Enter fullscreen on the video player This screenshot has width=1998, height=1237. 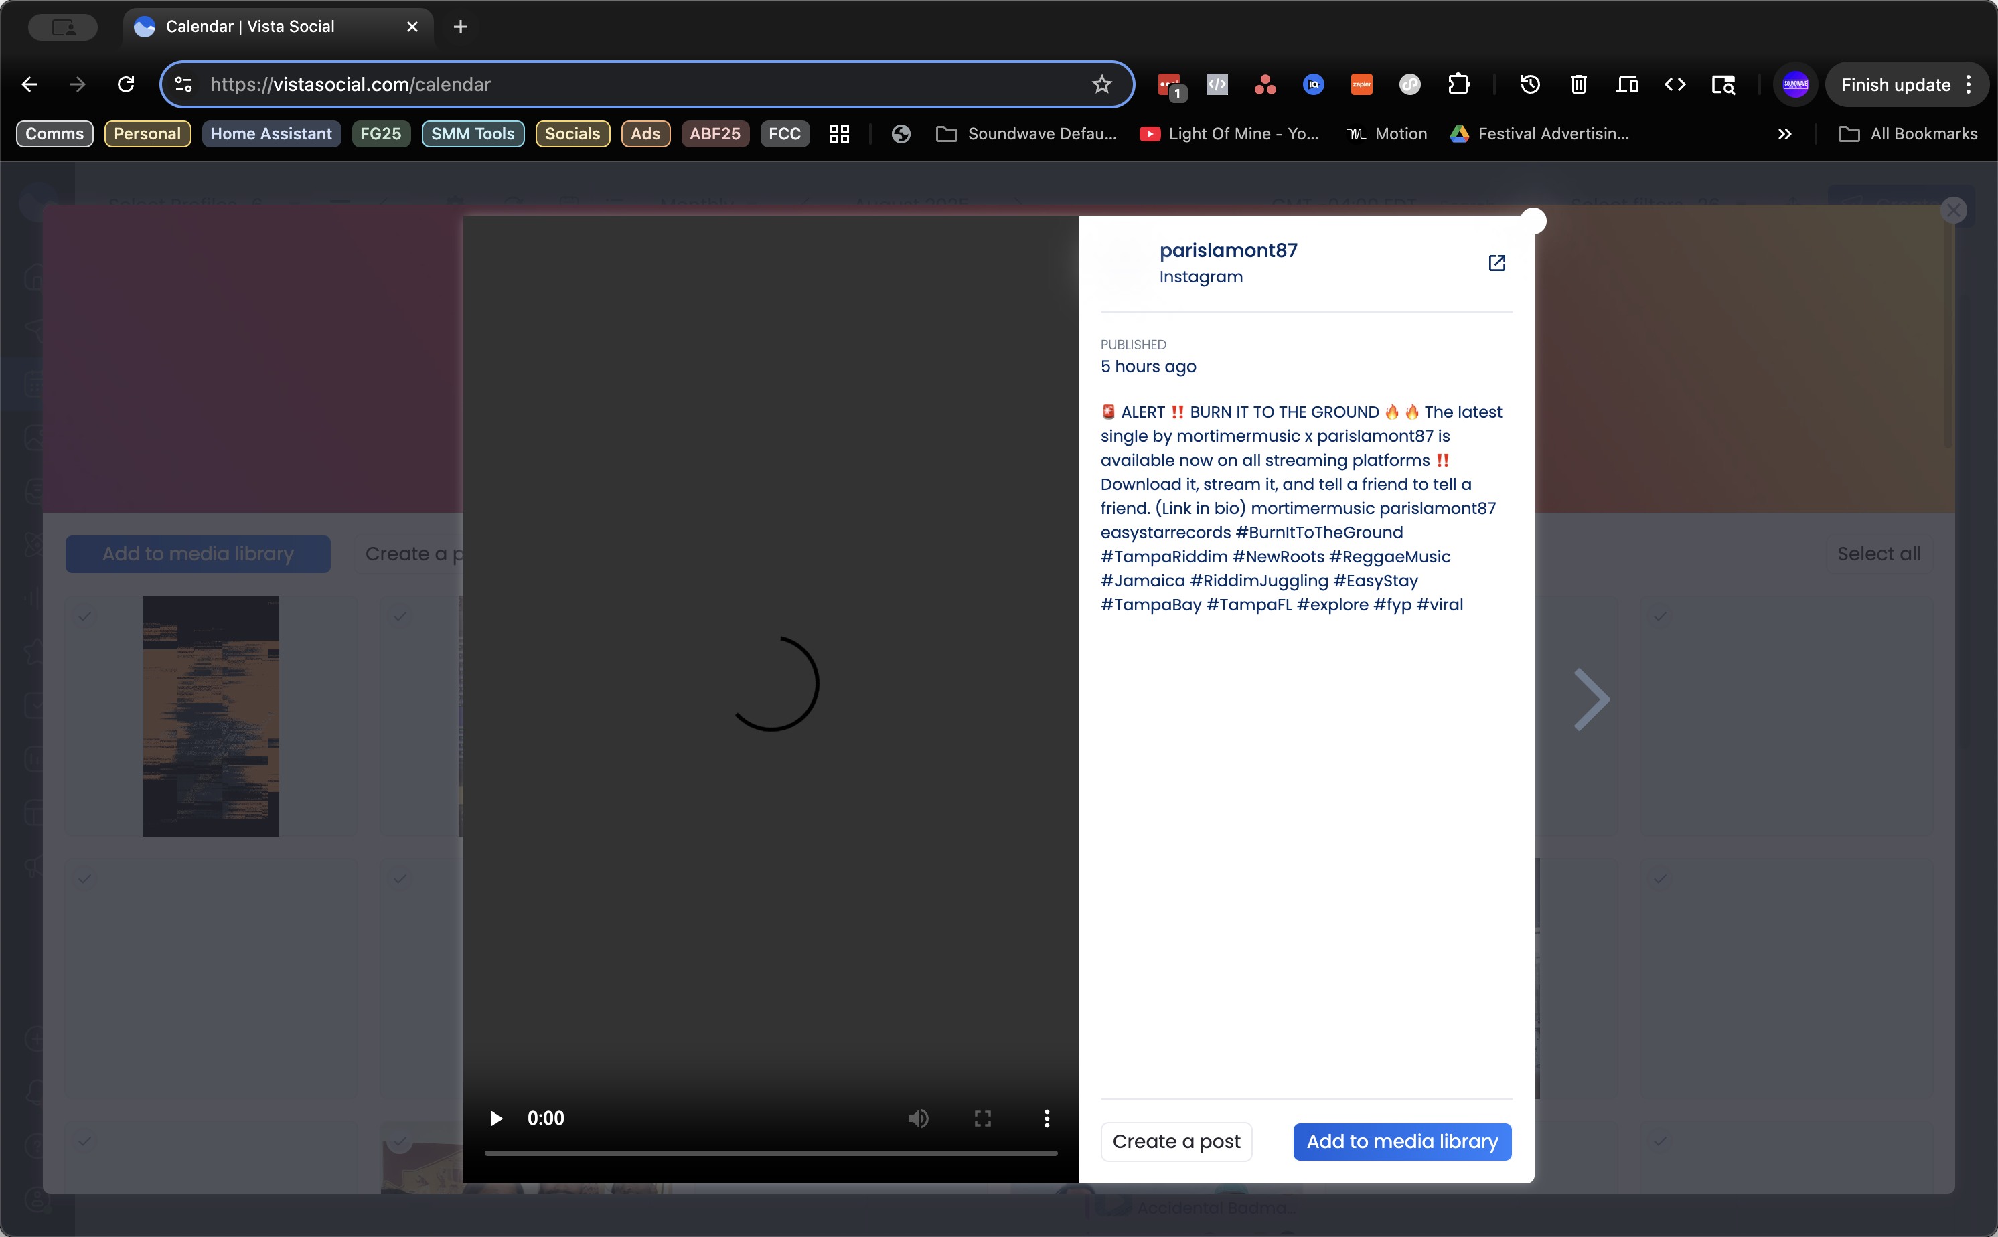tap(982, 1119)
